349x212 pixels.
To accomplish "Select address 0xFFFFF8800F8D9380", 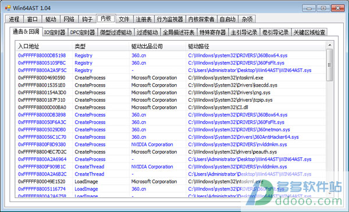I will click(x=42, y=145).
